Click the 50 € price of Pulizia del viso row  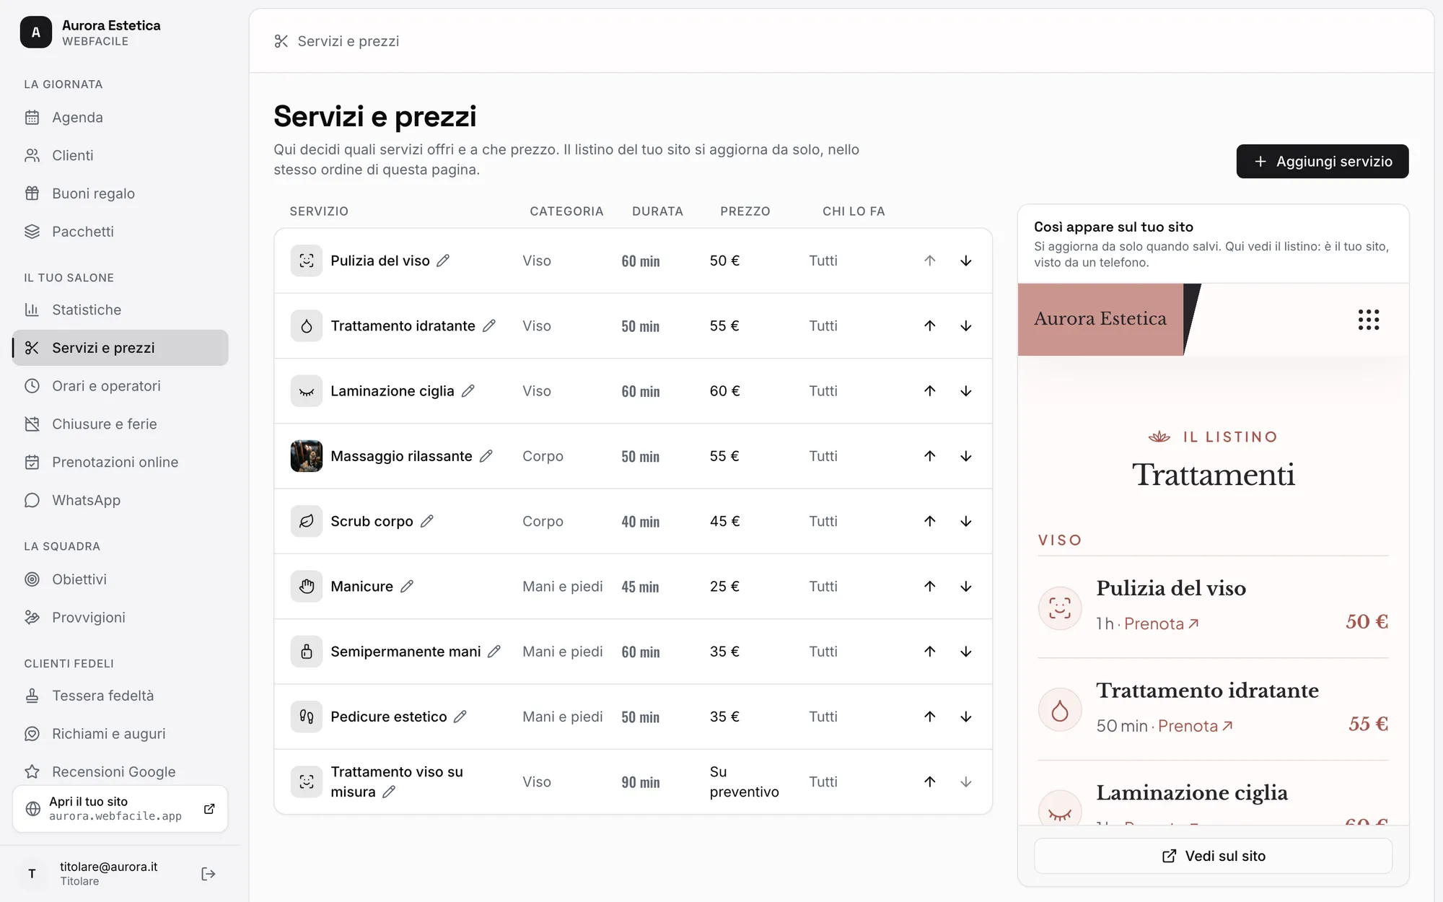724,260
